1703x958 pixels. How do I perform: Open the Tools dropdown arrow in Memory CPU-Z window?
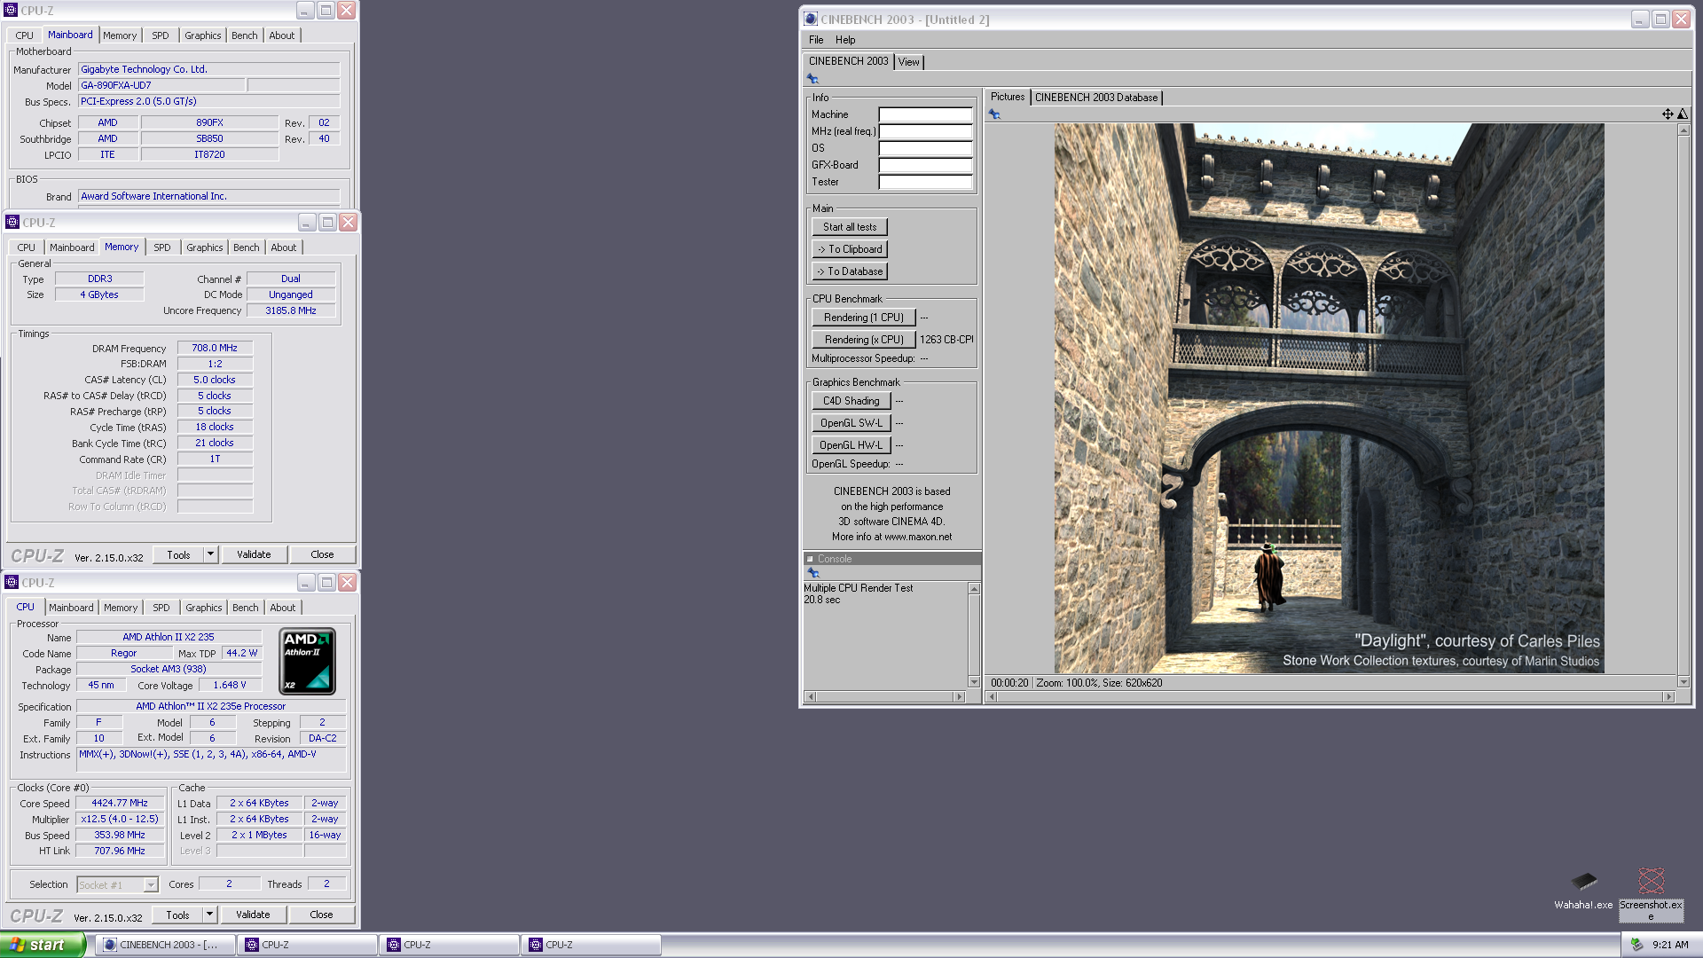pos(211,554)
